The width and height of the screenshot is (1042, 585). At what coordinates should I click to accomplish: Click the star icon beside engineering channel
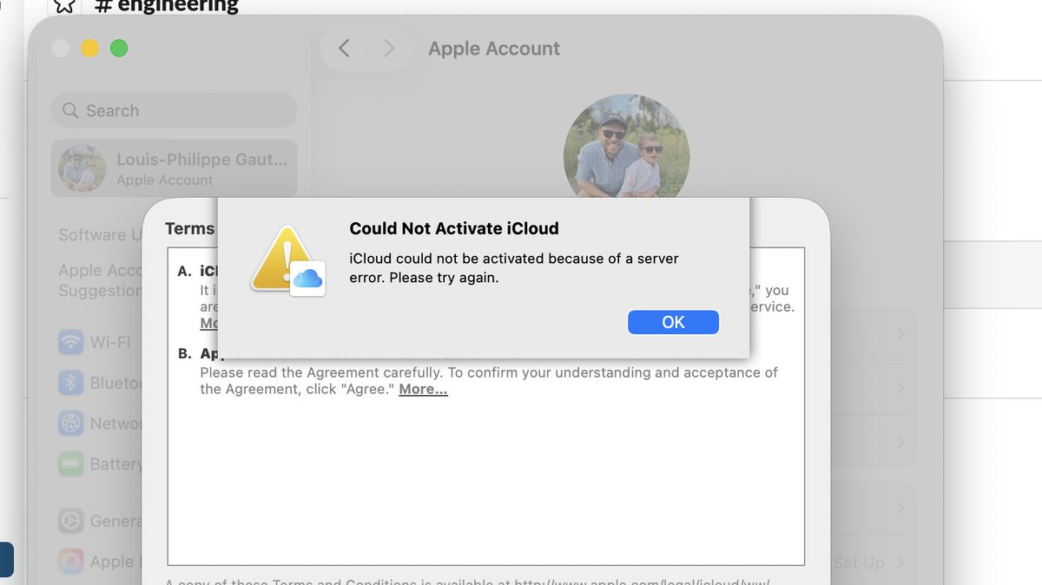pyautogui.click(x=65, y=5)
